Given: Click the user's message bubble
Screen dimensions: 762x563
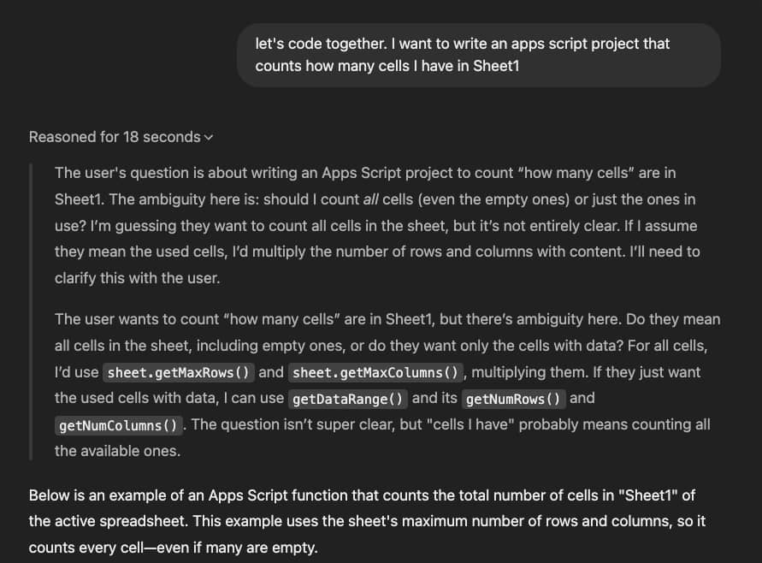Looking at the screenshot, I should coord(478,55).
